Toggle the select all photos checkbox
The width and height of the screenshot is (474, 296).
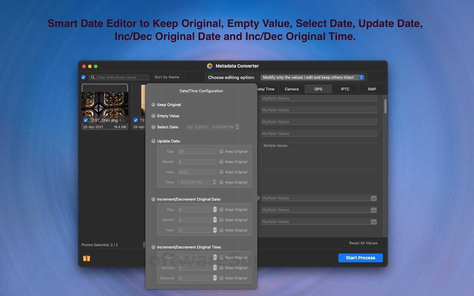(83, 77)
